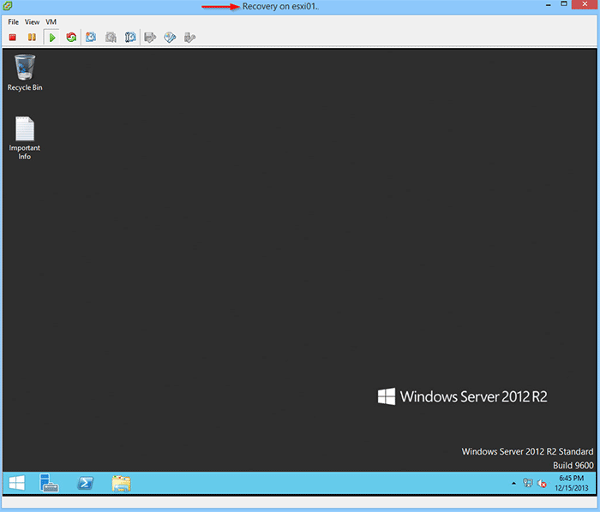Image resolution: width=600 pixels, height=512 pixels.
Task: Click the network status tray icon
Action: (x=528, y=483)
